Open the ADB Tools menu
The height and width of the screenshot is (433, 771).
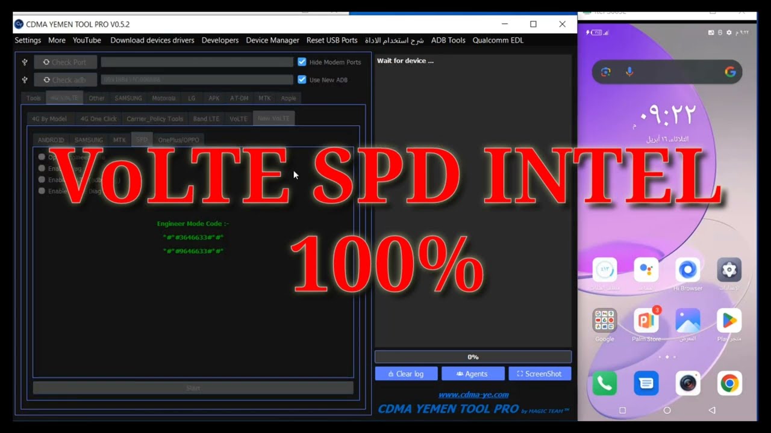448,40
